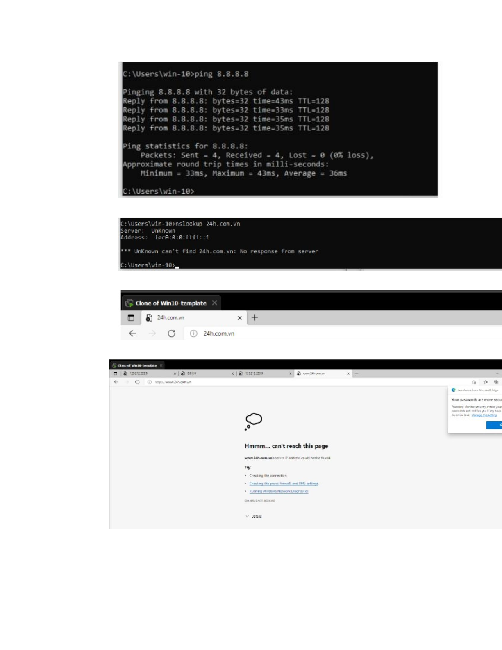Close the 24h.com.vn browser tab
Image resolution: width=502 pixels, height=650 pixels.
240,318
